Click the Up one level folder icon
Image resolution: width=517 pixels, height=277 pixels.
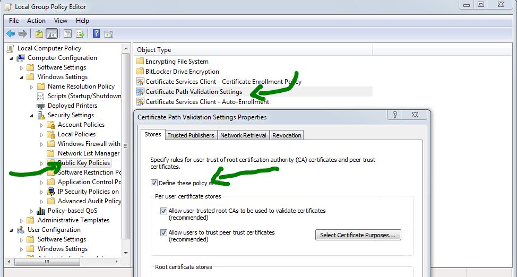tap(39, 33)
